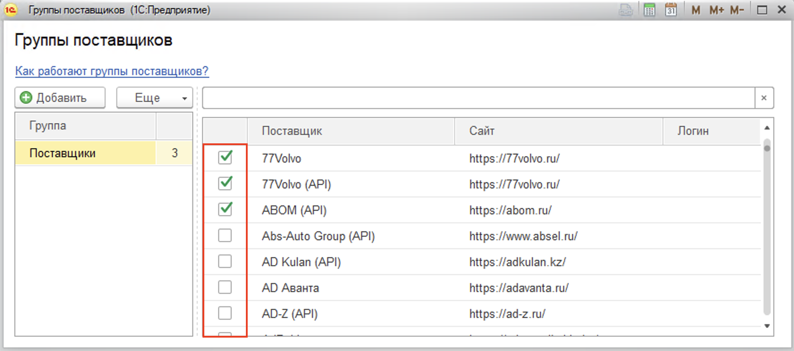The height and width of the screenshot is (351, 794).
Task: Check the AD Аванта checkbox
Action: pos(225,287)
